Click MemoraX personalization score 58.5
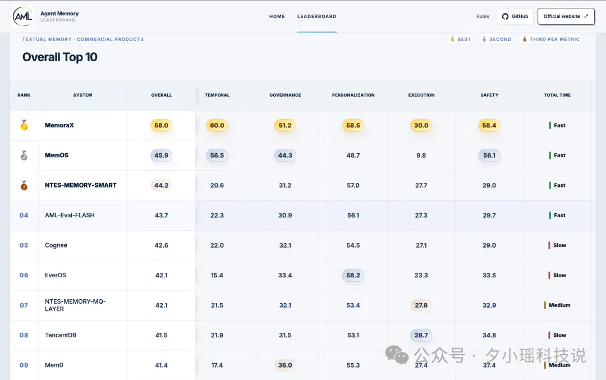The width and height of the screenshot is (606, 380). pyautogui.click(x=353, y=125)
